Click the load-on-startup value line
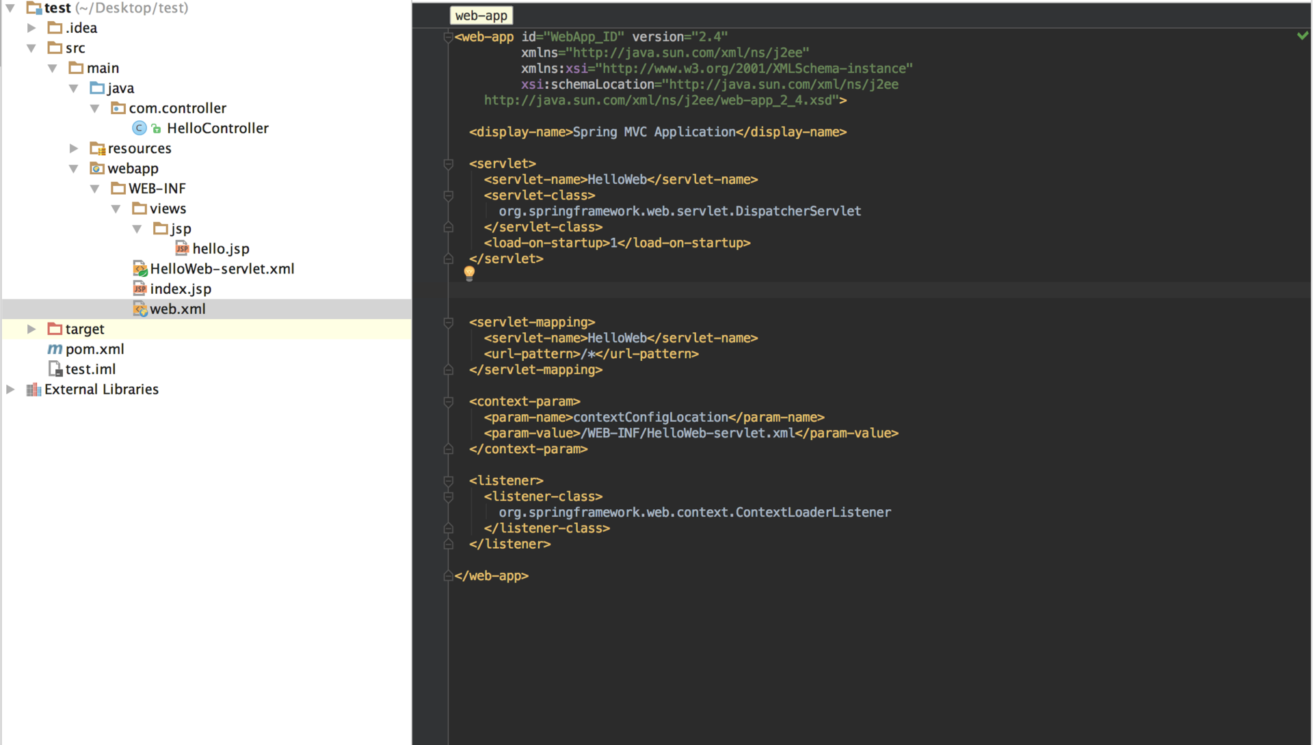 point(618,243)
